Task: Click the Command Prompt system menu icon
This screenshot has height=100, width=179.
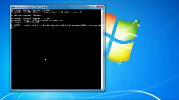Action: click(13, 7)
